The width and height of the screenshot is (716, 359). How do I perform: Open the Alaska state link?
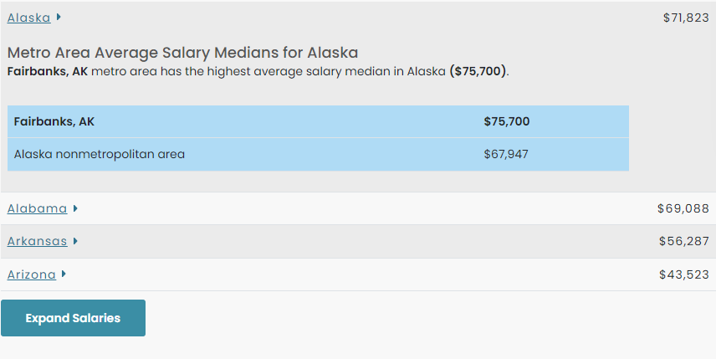tap(28, 18)
